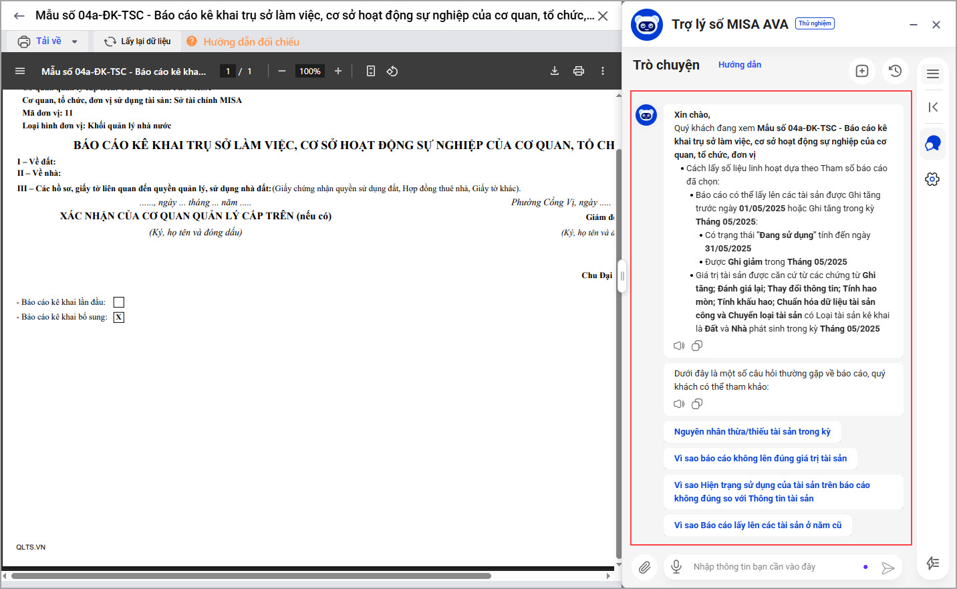Toggle the PDF viewer sidebar menu

[x=20, y=71]
